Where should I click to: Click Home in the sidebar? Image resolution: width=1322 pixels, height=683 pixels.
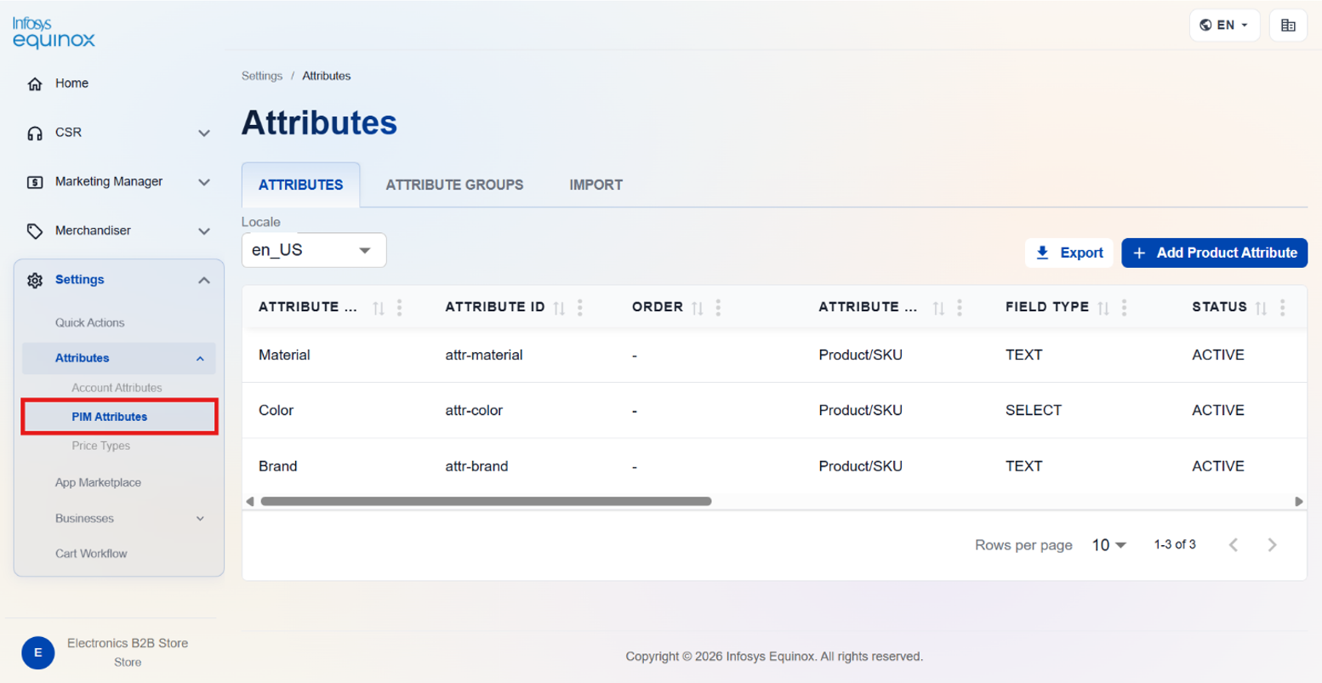point(71,83)
